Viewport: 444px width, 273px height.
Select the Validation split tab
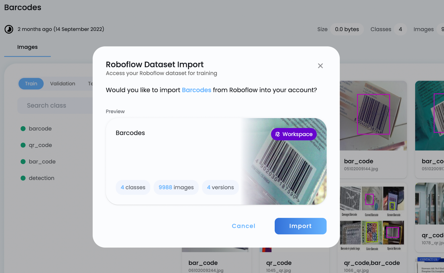[63, 84]
